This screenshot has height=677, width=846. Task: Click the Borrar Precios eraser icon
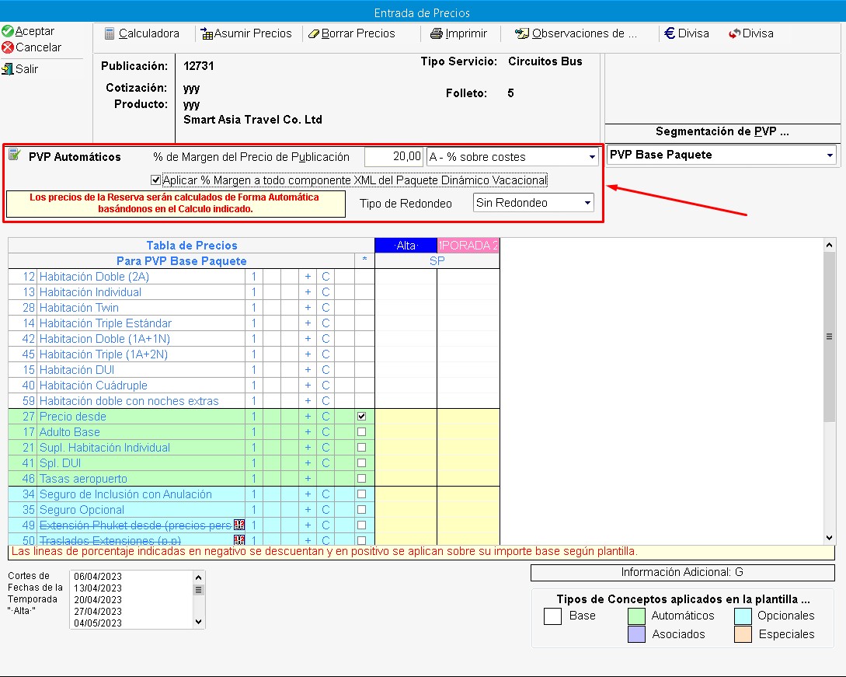pyautogui.click(x=314, y=34)
